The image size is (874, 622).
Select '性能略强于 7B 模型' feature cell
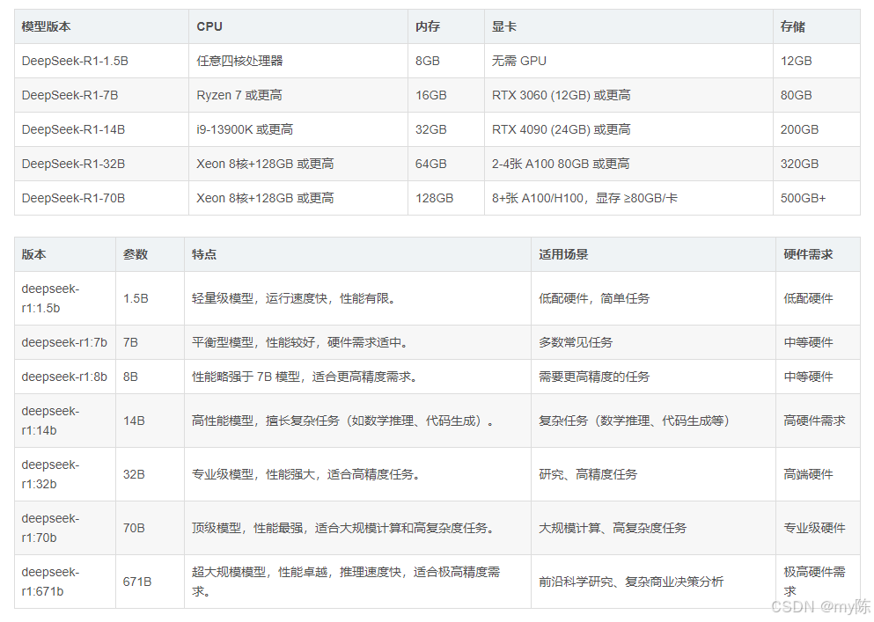click(x=358, y=377)
